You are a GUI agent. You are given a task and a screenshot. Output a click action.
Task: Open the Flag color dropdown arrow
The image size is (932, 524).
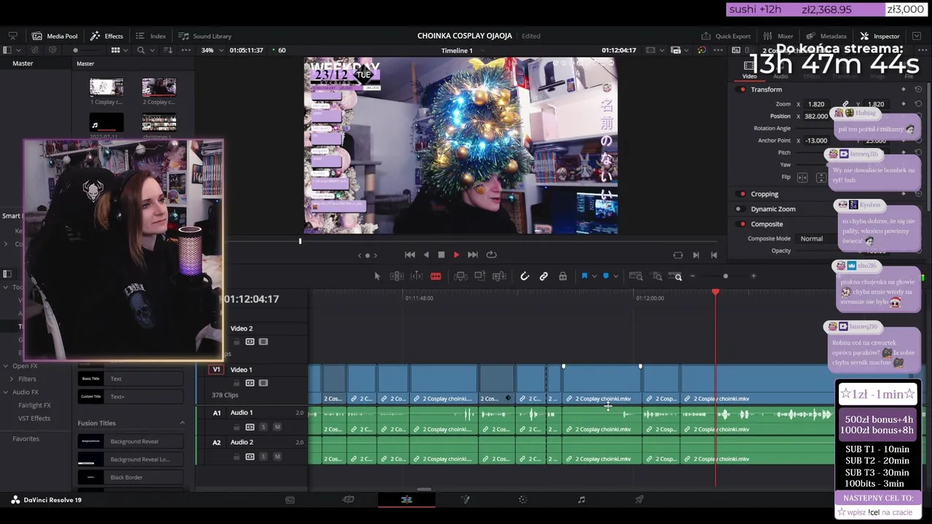click(594, 277)
